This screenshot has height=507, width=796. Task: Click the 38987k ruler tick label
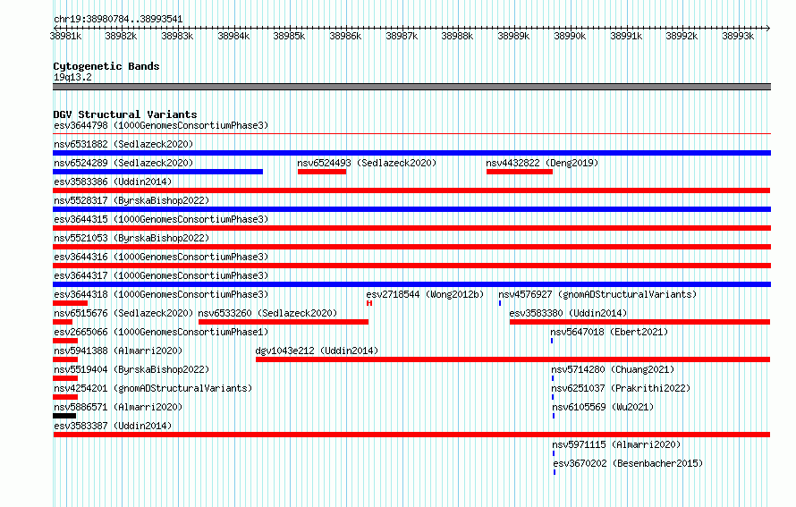402,36
